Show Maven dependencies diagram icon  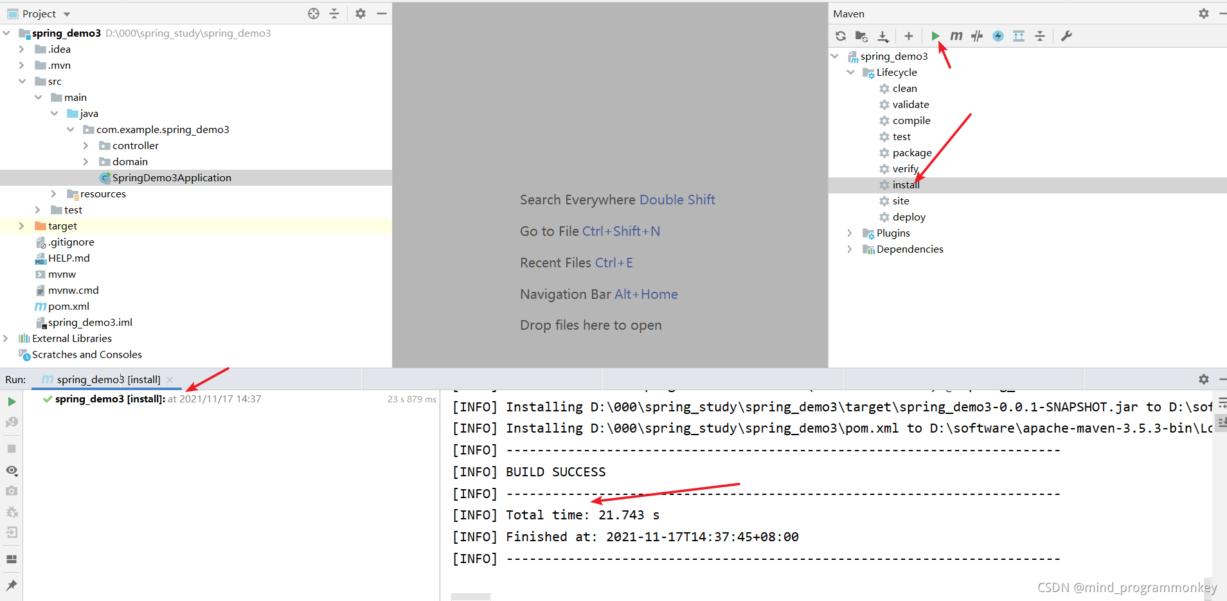click(1019, 36)
